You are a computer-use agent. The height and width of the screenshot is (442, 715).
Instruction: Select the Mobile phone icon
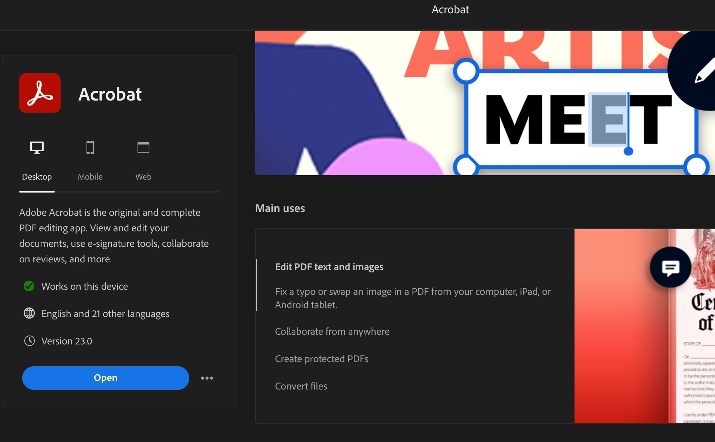point(90,147)
